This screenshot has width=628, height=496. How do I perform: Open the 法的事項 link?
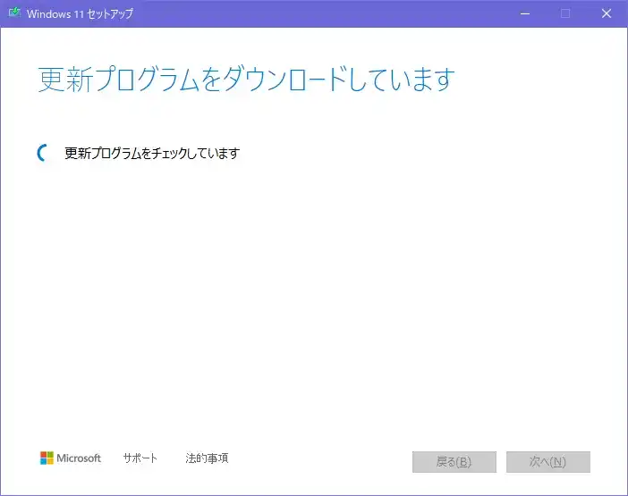pos(207,458)
